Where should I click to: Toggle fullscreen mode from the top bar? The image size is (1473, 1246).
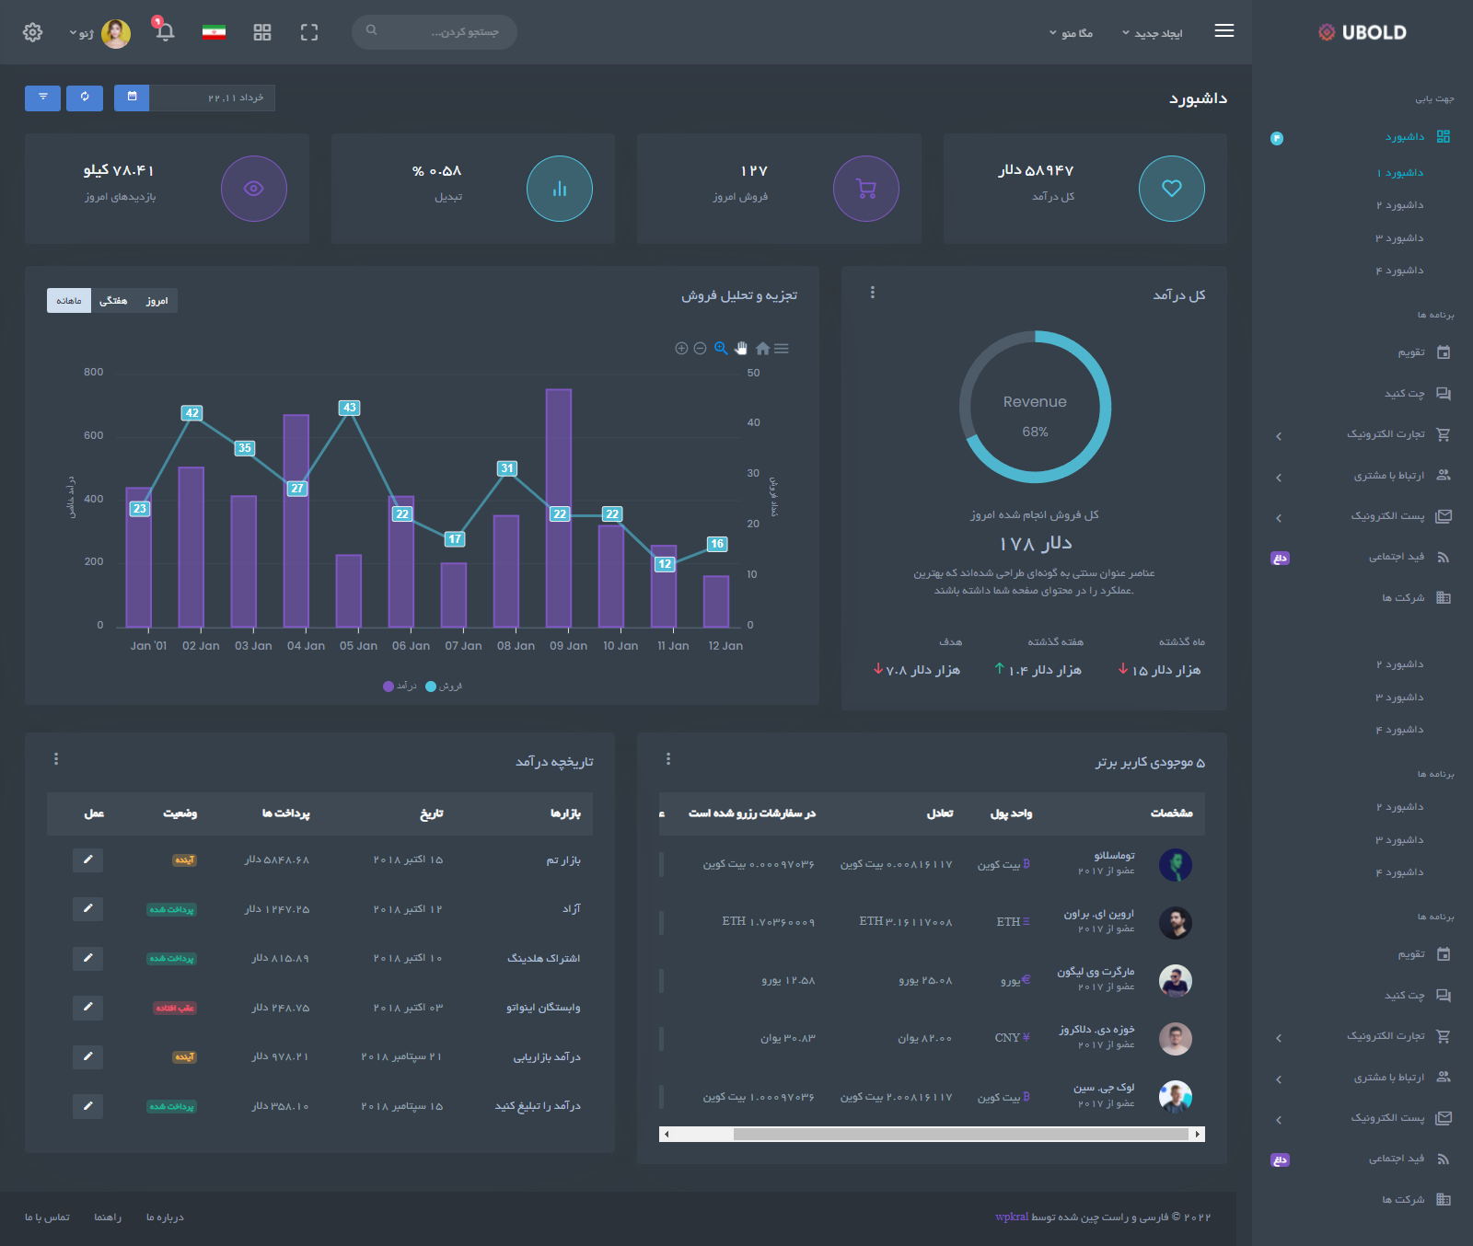(x=309, y=32)
